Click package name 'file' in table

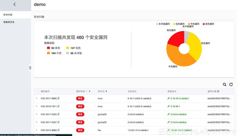99,130
